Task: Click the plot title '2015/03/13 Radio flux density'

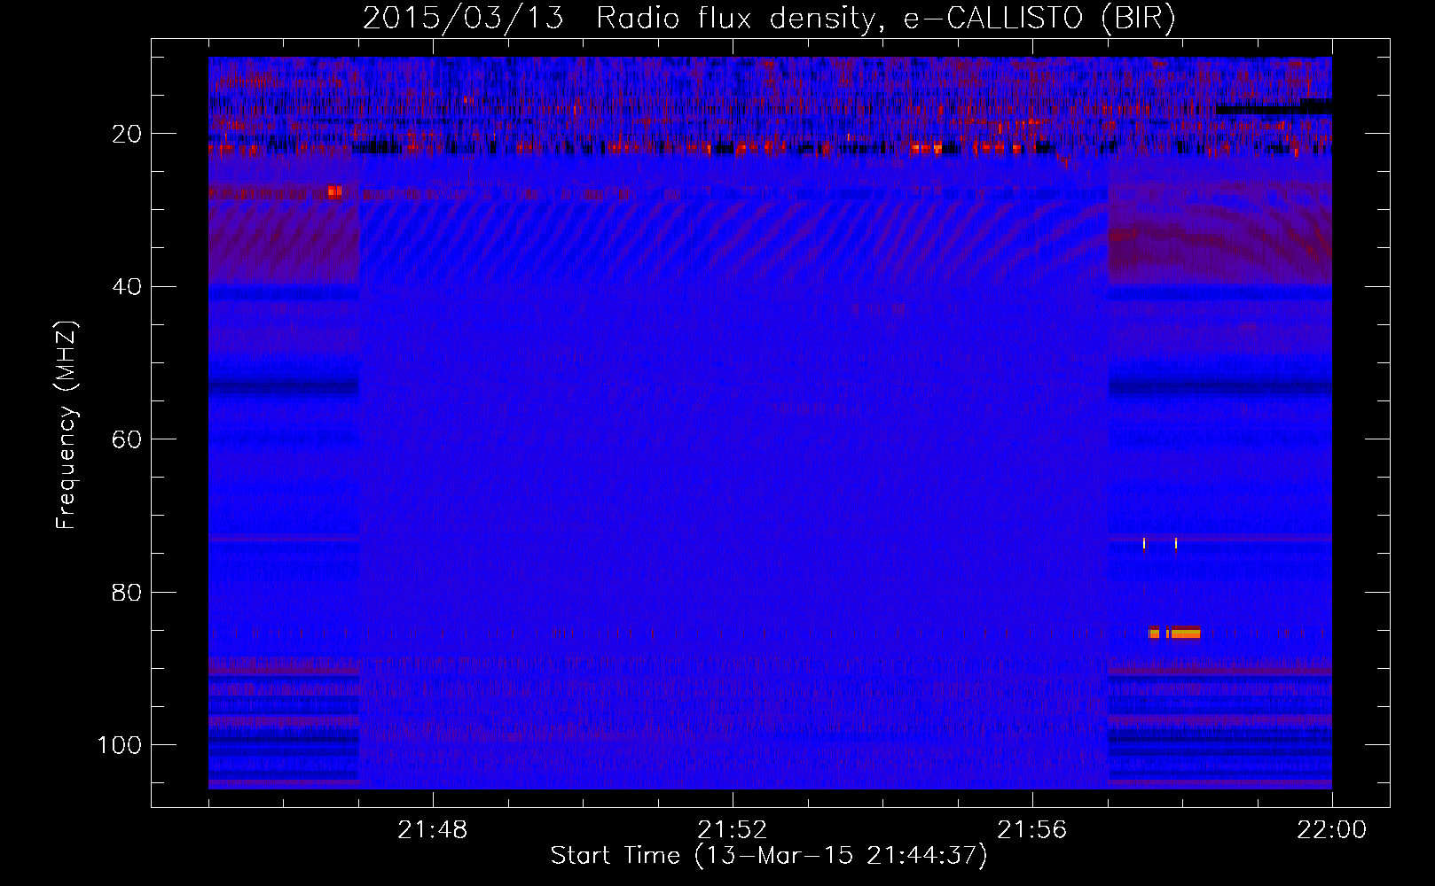Action: point(618,19)
